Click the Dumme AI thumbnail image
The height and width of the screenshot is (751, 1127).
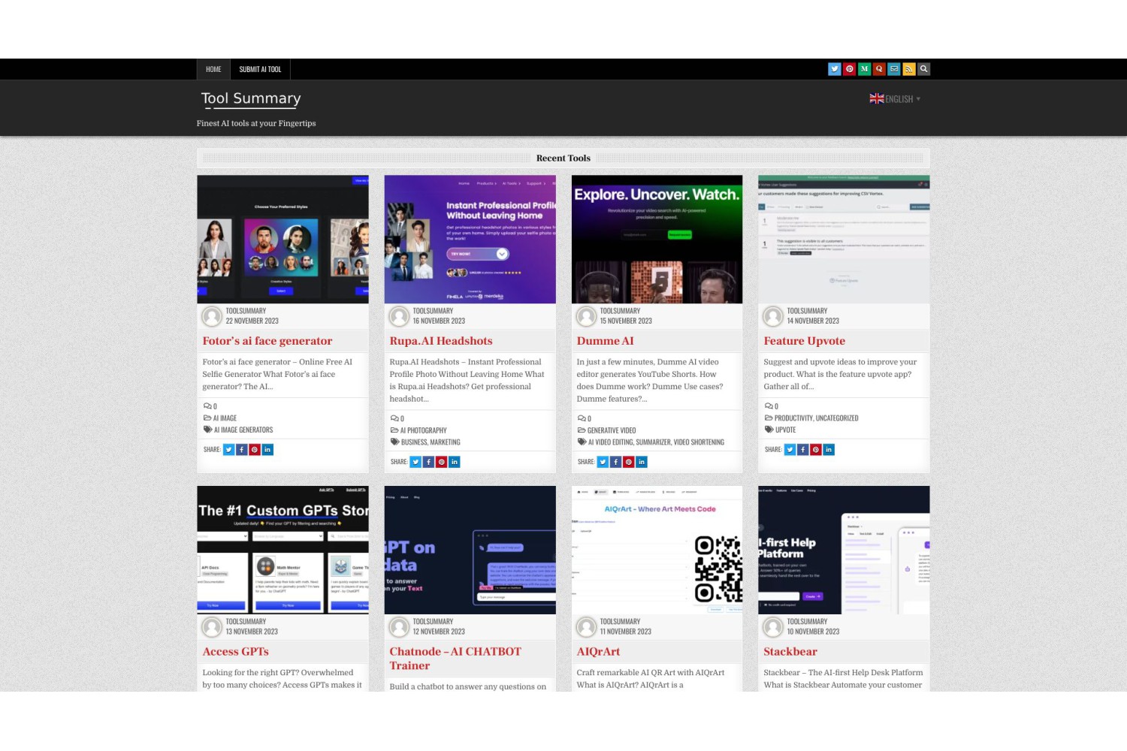[657, 240]
